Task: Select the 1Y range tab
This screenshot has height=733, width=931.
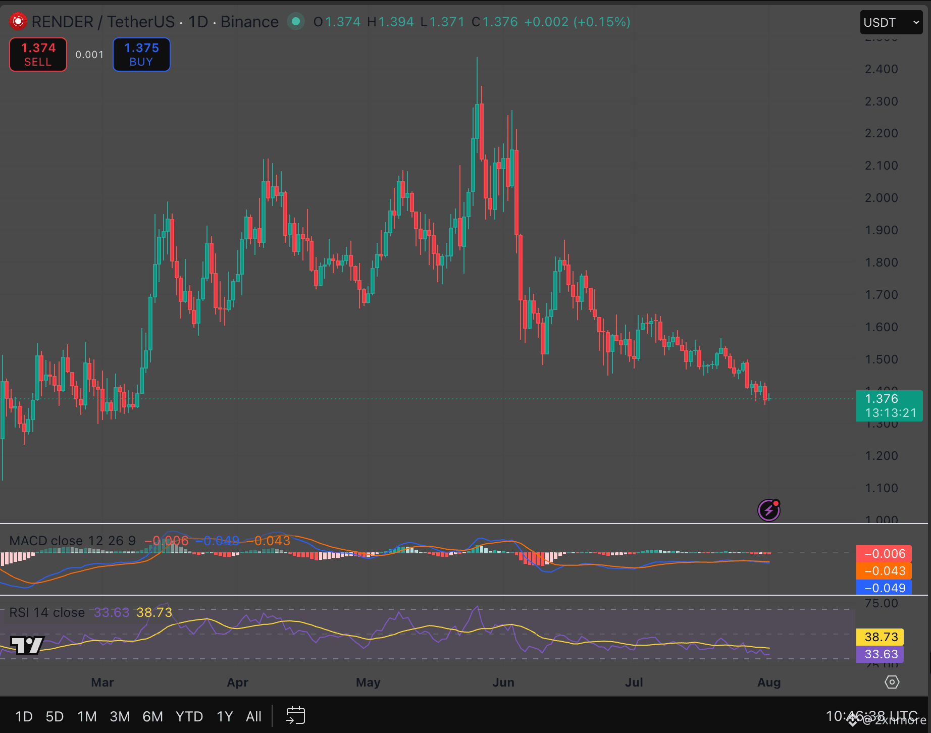Action: point(225,716)
